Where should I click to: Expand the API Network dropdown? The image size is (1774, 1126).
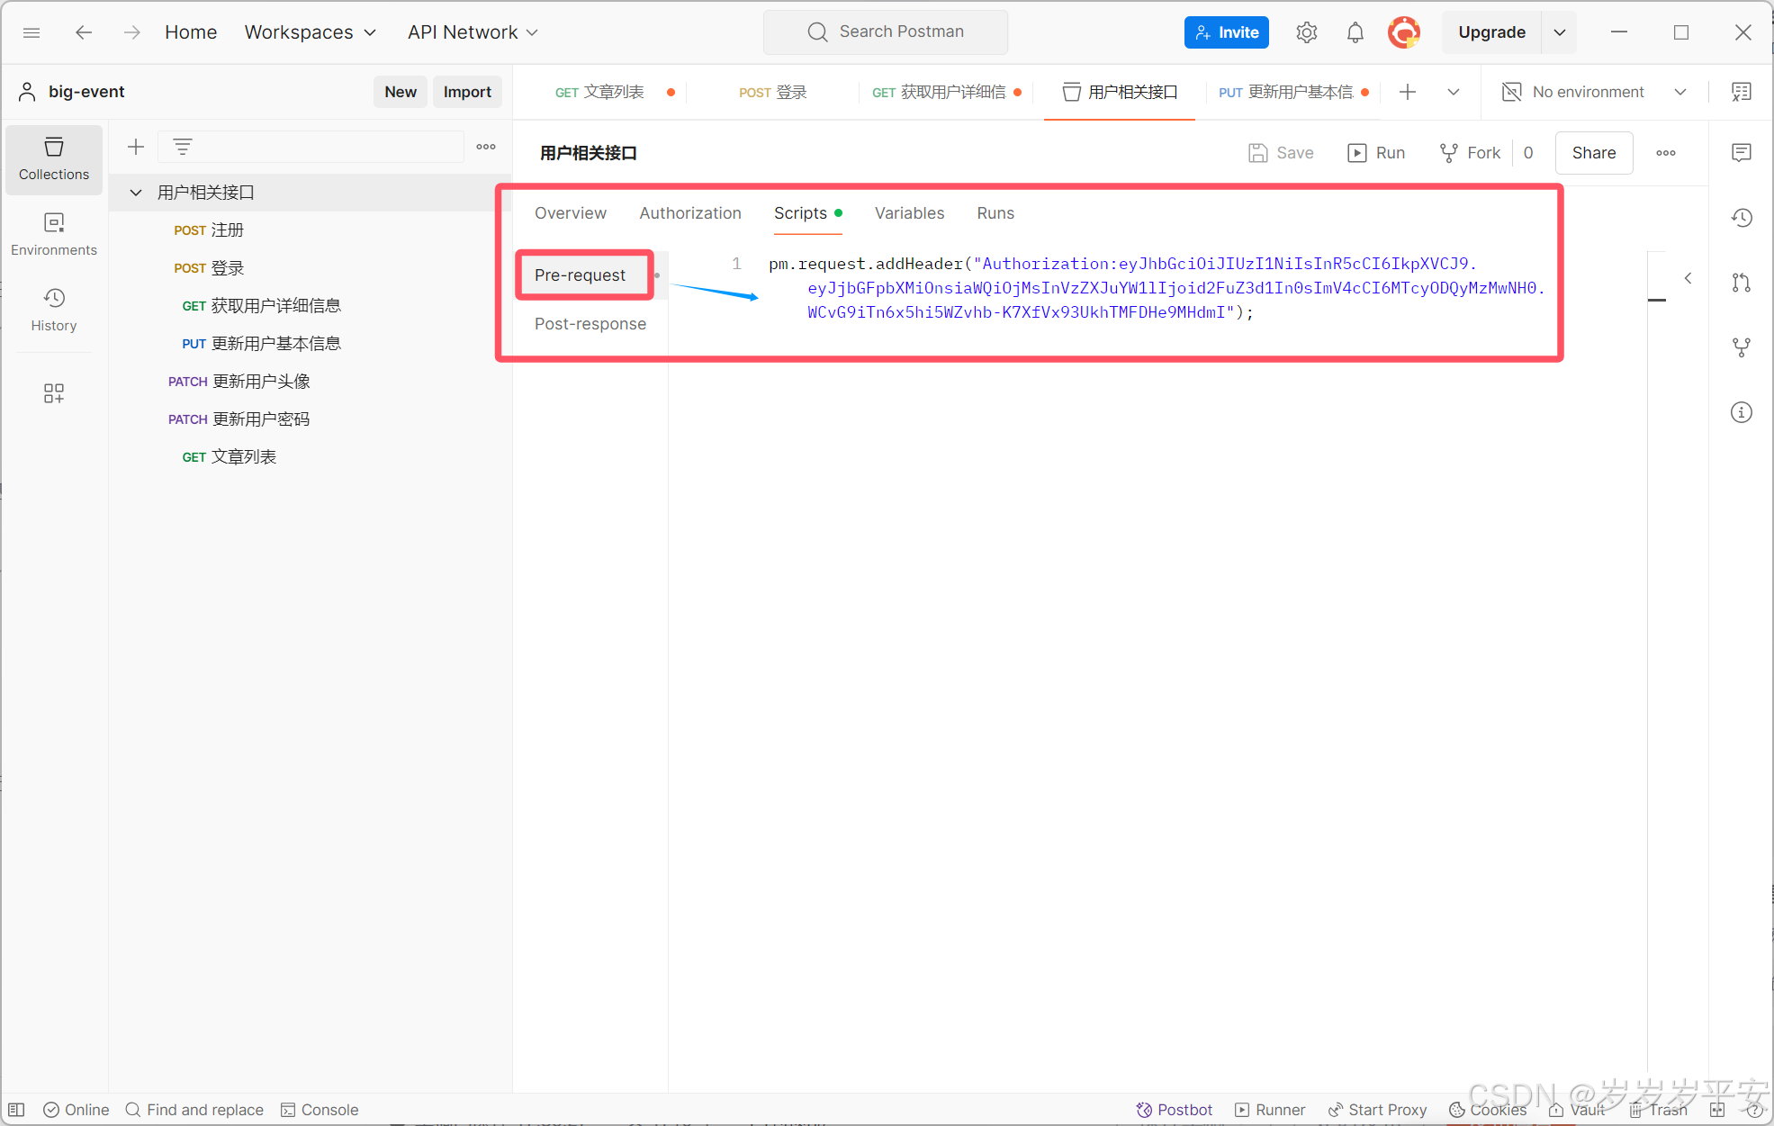pos(473,32)
